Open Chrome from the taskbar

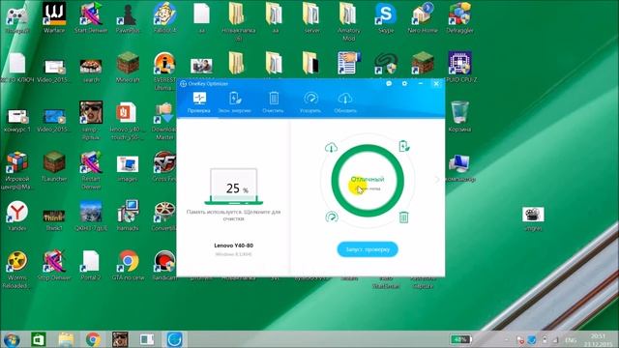click(93, 339)
